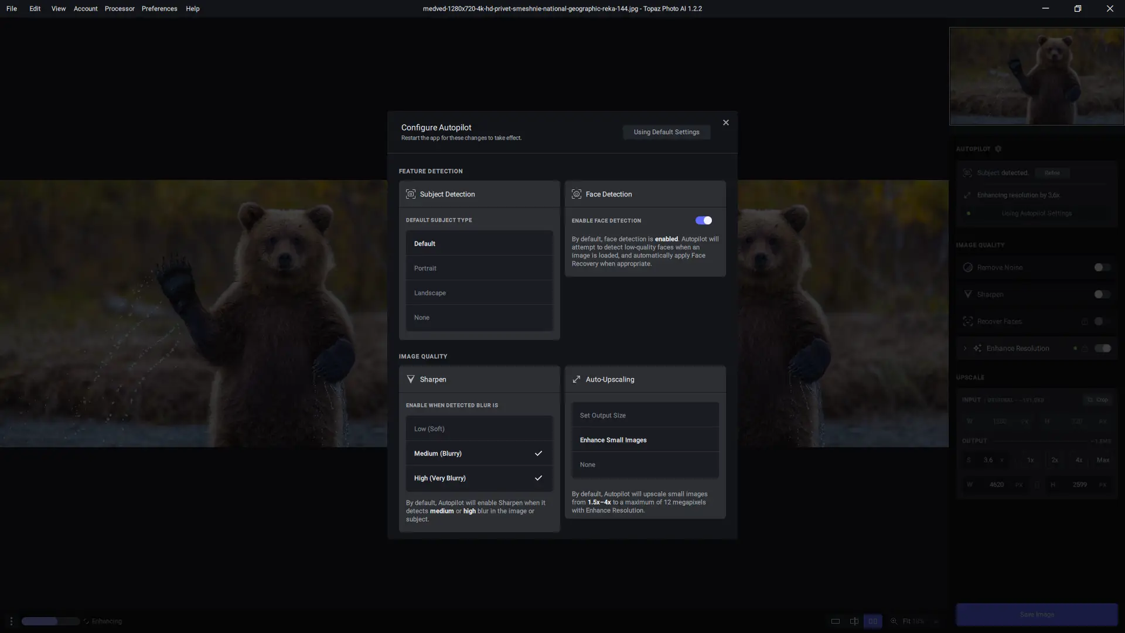Expand the Enhance Resolution section chevron
The width and height of the screenshot is (1125, 633).
coord(965,348)
